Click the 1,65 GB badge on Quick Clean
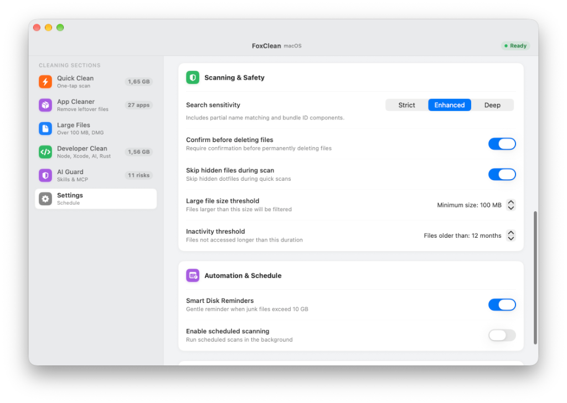This screenshot has width=567, height=403. pos(139,82)
